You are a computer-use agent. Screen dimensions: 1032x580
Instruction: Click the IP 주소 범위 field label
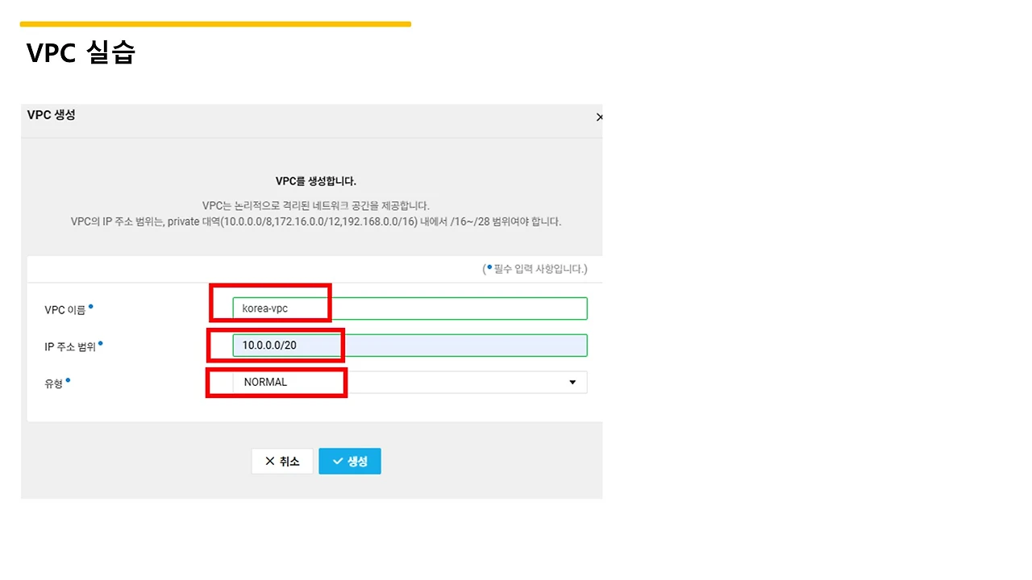click(69, 346)
